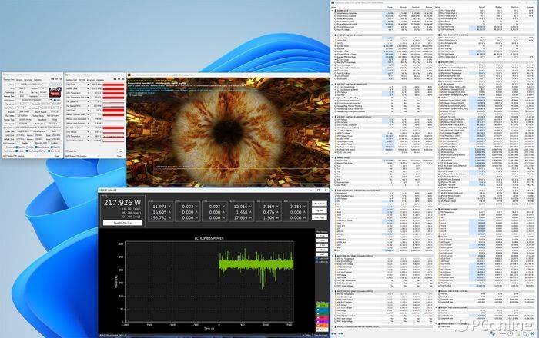Click the GPU-Z refresh icon in Sensors window

click(x=119, y=79)
